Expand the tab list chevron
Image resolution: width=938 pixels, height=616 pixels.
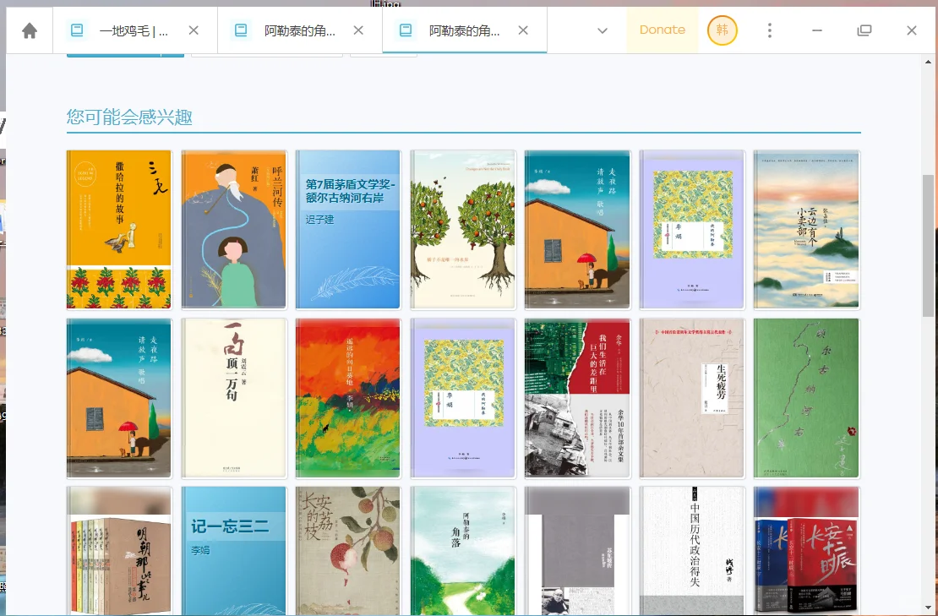click(603, 31)
